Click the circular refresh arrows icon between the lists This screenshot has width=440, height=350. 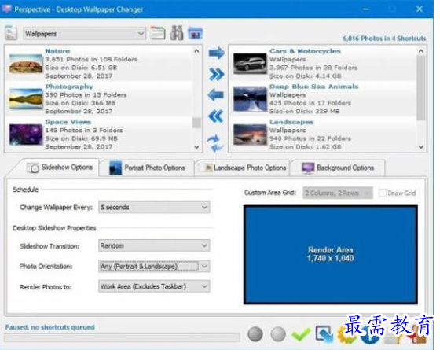(215, 142)
